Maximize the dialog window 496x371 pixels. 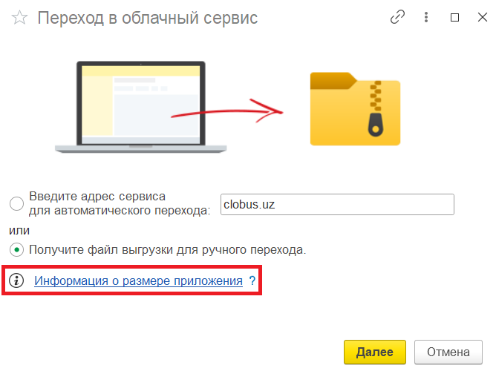coord(455,18)
